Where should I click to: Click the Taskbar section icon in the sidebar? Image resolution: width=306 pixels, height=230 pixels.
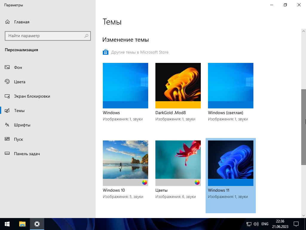(x=7, y=154)
